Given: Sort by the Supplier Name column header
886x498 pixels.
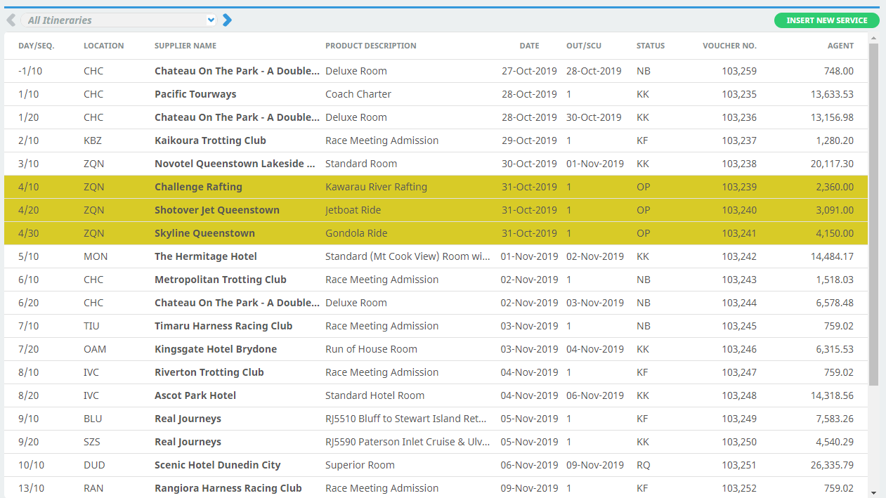Looking at the screenshot, I should [185, 46].
